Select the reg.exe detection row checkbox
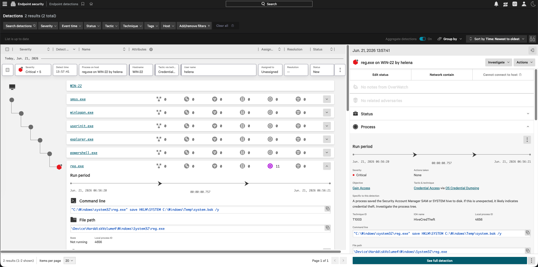Viewport: 538px width, 267px height. tap(8, 70)
